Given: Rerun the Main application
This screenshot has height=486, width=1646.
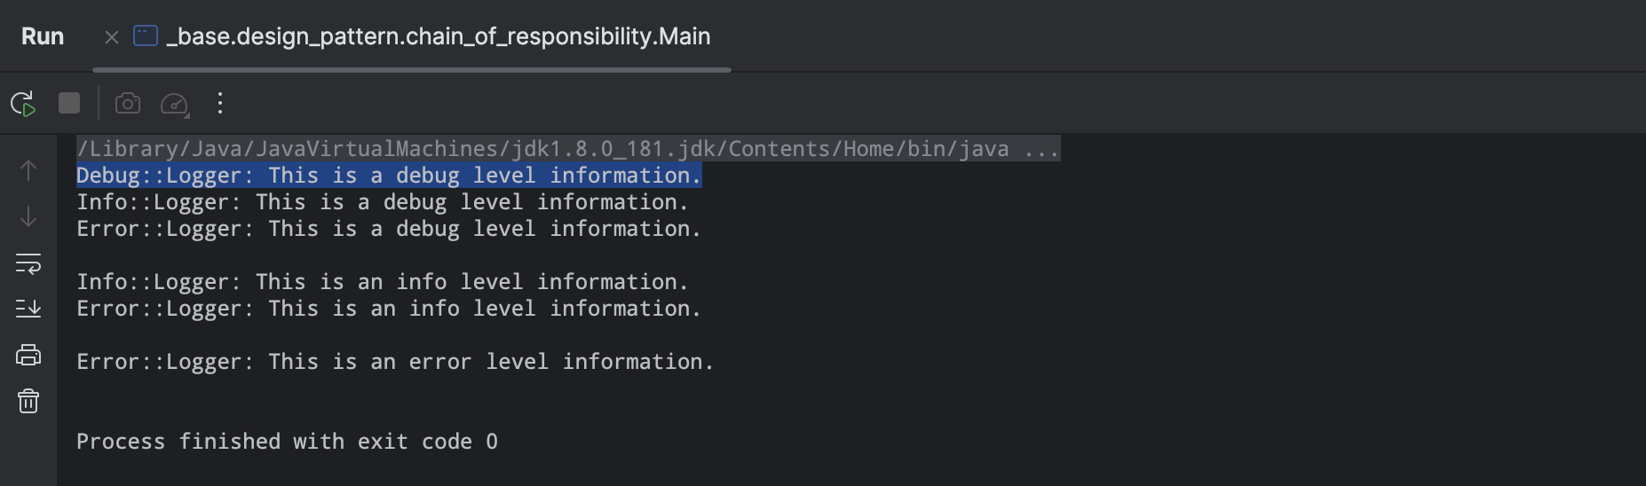Looking at the screenshot, I should (x=23, y=104).
